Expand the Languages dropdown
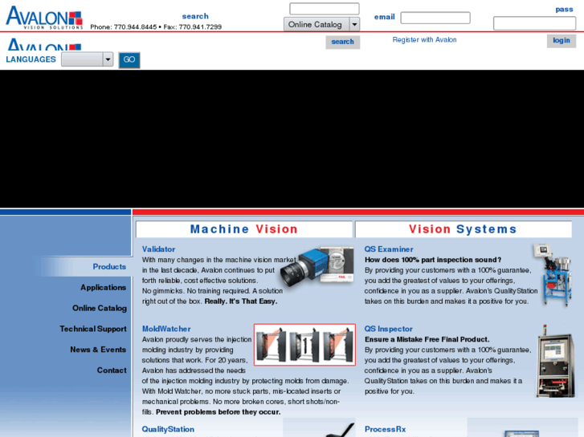This screenshot has width=584, height=437. pos(87,59)
